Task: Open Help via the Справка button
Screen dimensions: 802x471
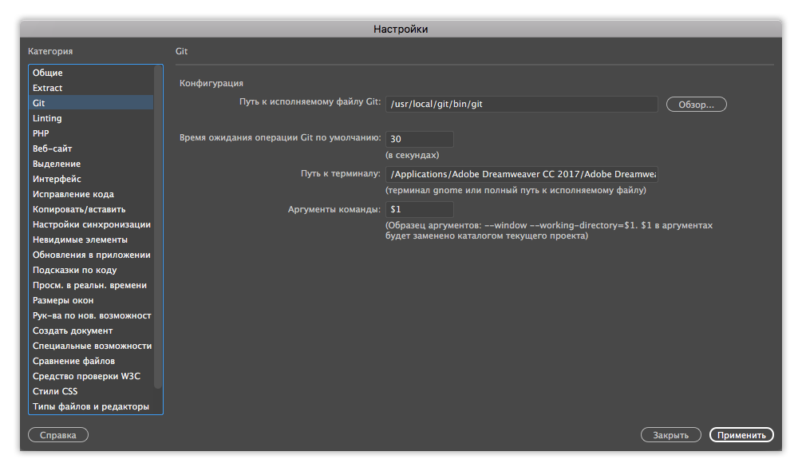Action: click(x=57, y=434)
